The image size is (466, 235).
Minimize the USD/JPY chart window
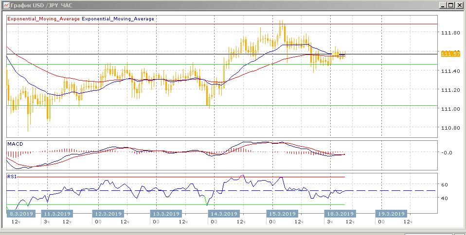coord(443,5)
